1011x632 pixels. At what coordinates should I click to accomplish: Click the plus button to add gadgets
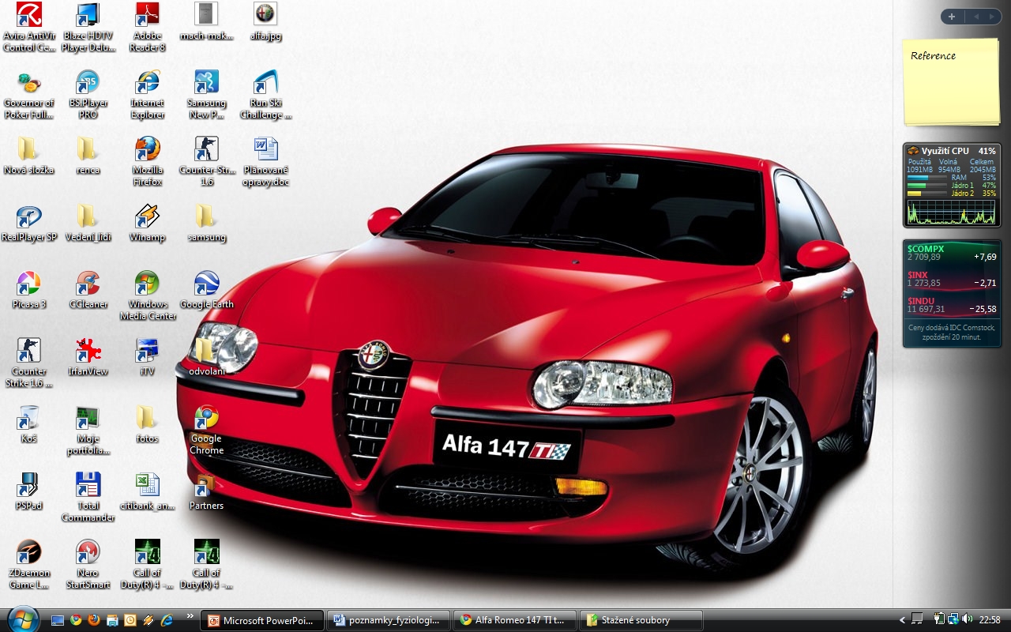[x=952, y=17]
